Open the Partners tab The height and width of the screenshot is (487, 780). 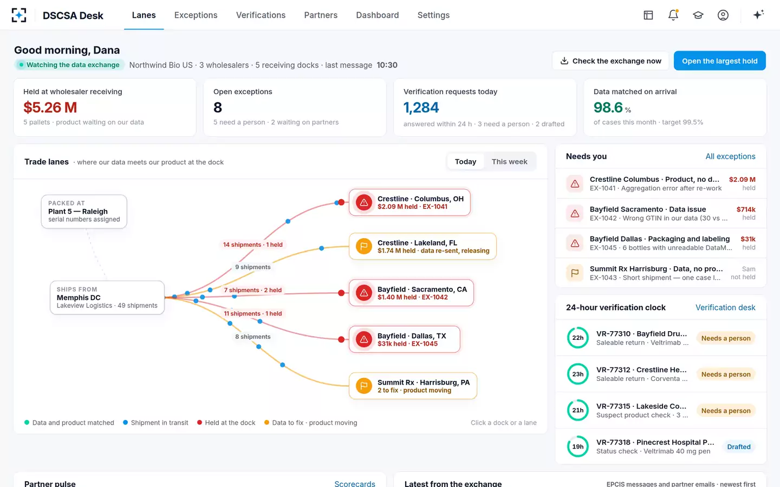321,15
